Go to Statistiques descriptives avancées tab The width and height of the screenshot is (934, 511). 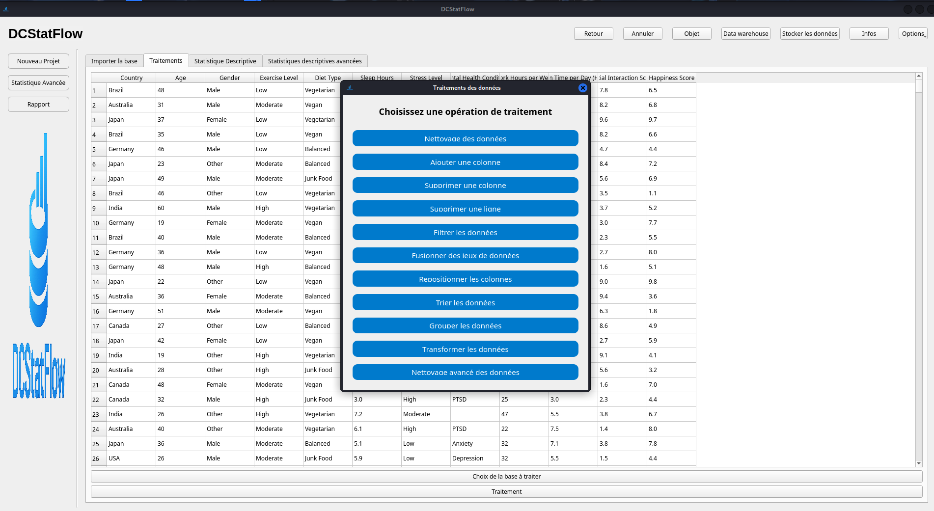point(314,61)
